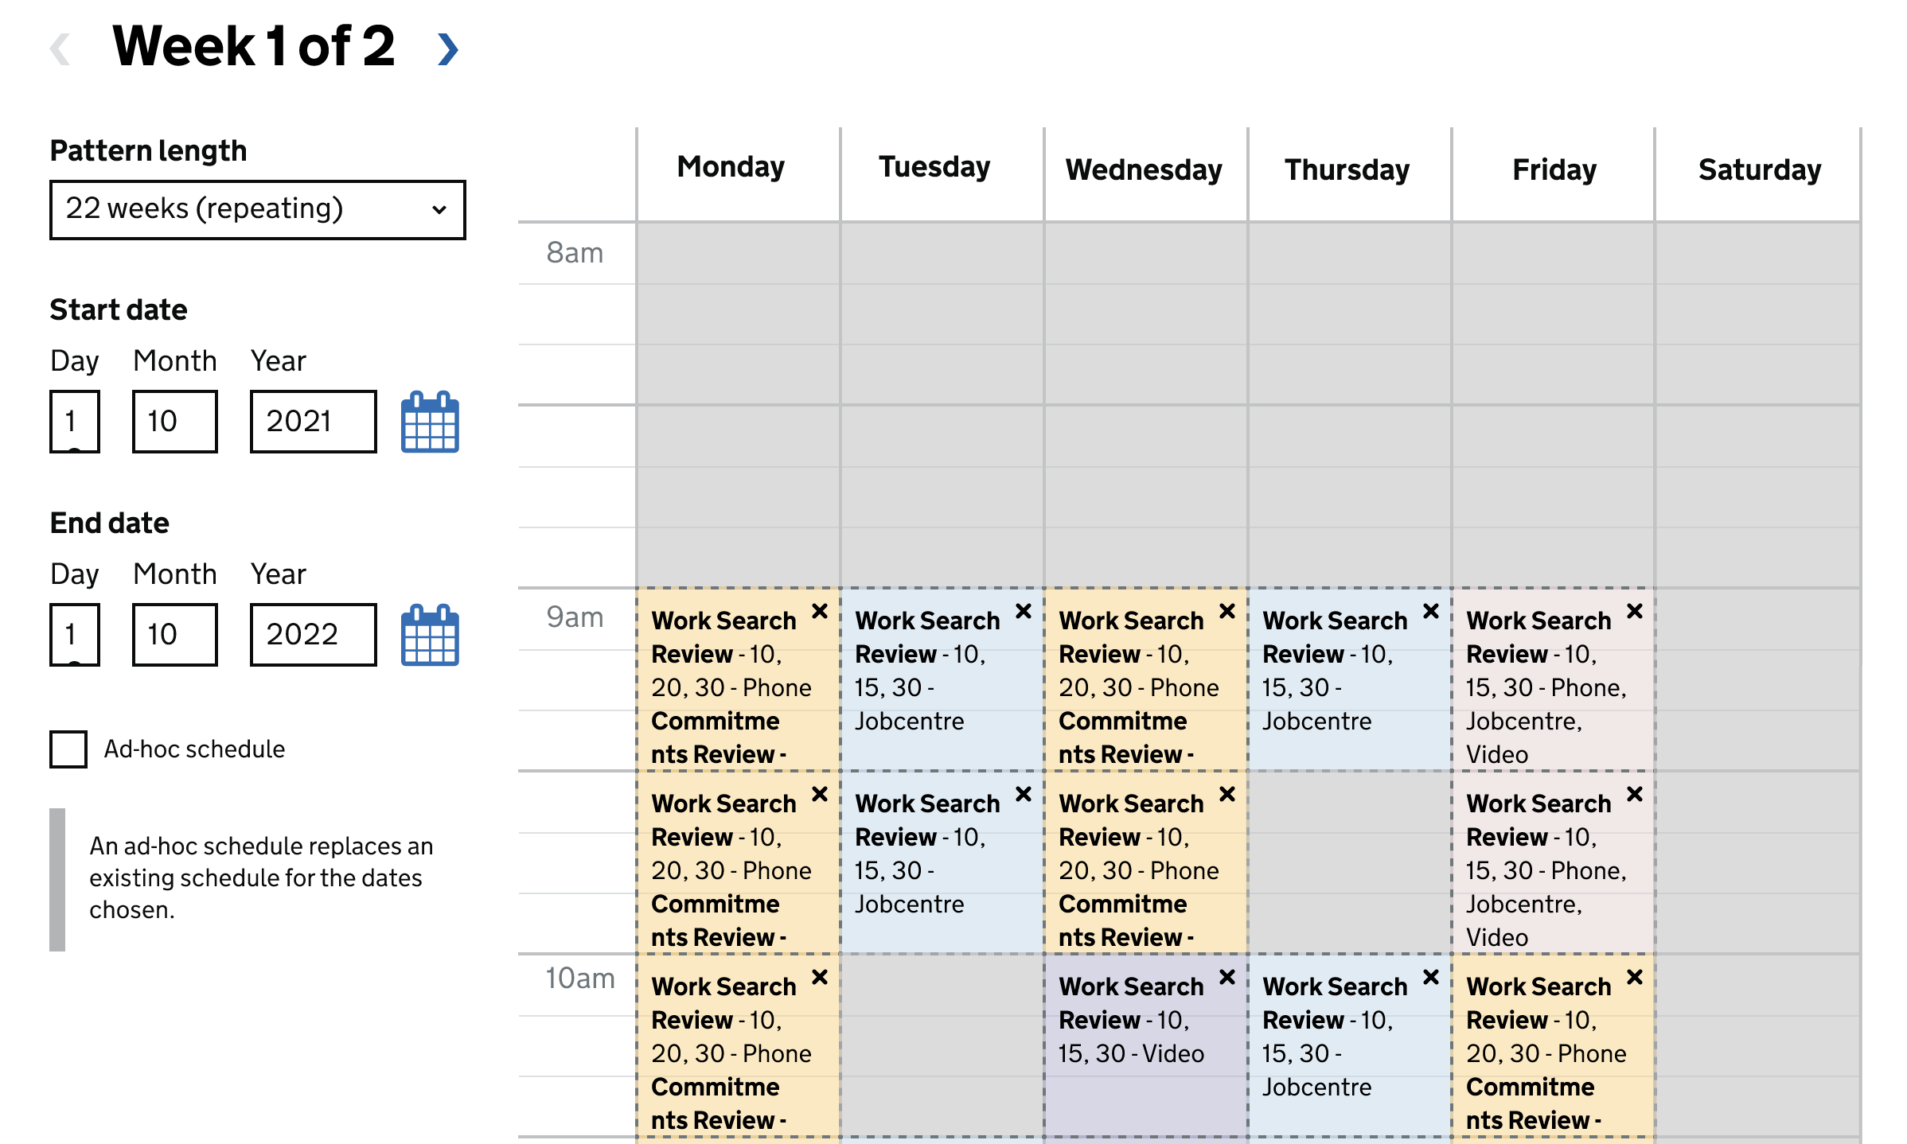Open the end date calendar picker
Screen dimensions: 1907x1144
pos(429,635)
